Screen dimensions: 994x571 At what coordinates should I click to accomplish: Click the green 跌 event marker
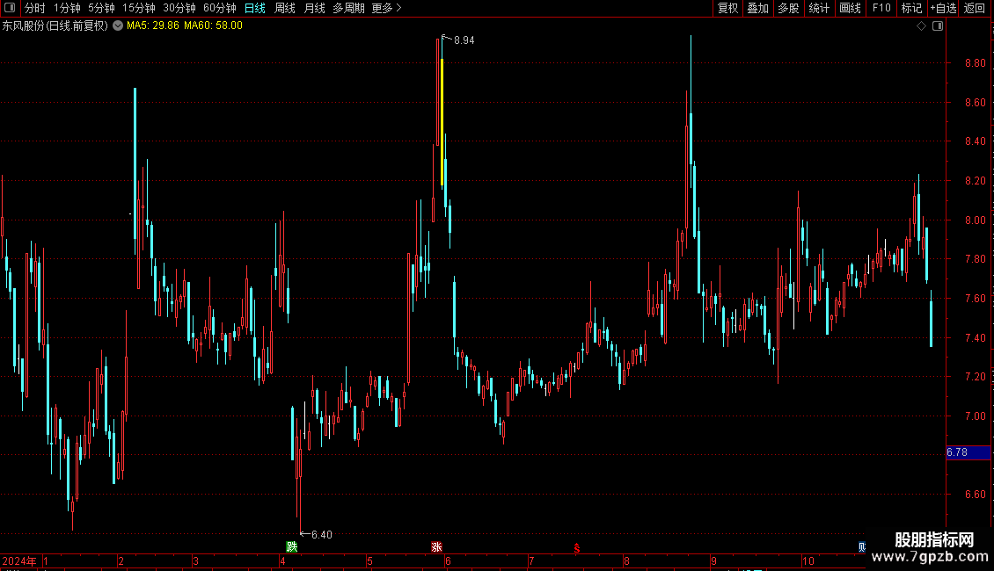tap(292, 547)
